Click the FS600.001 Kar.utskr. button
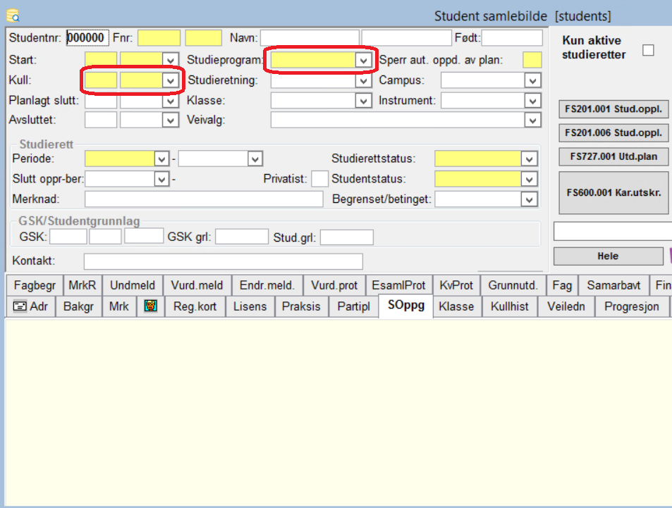The width and height of the screenshot is (672, 508). pos(613,193)
